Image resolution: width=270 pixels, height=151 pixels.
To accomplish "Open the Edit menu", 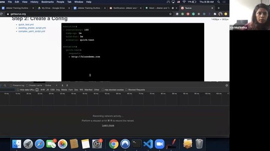I will click(x=17, y=2).
